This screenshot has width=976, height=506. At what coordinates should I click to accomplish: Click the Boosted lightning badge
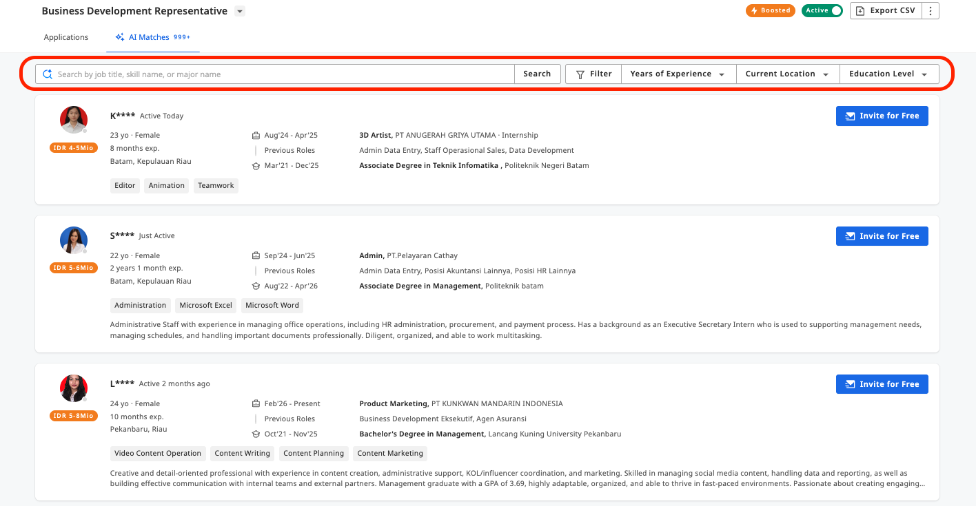pyautogui.click(x=771, y=10)
